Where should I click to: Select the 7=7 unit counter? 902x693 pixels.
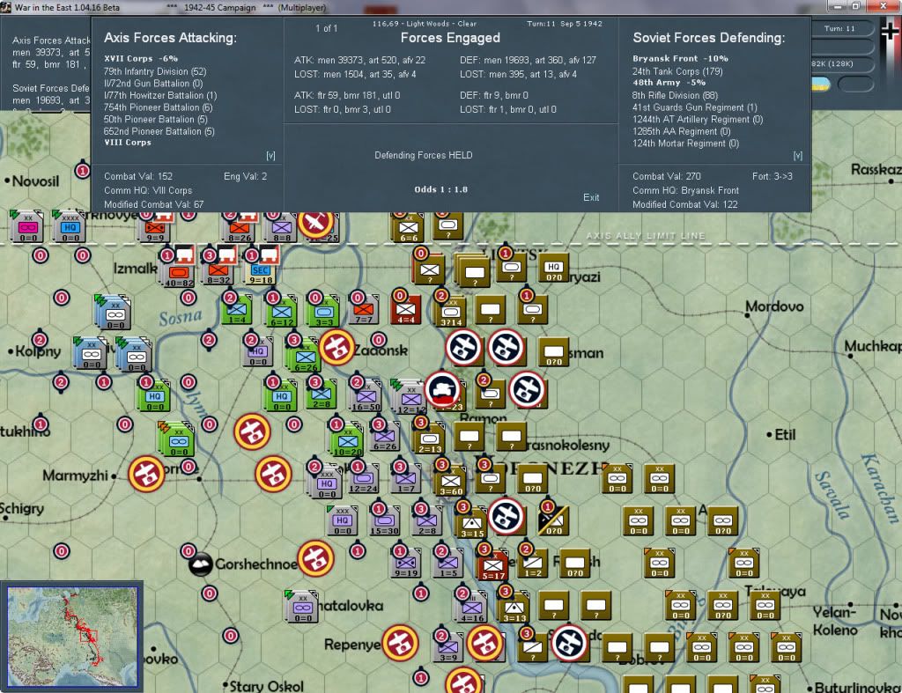coord(364,311)
